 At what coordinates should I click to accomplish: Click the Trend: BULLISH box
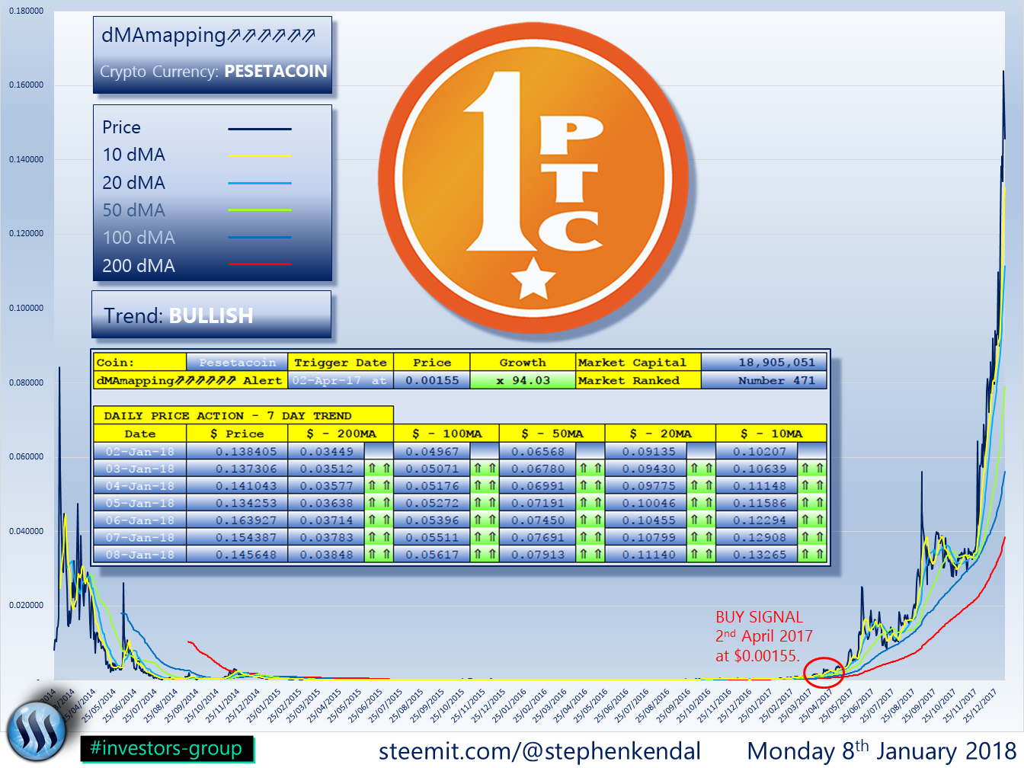pyautogui.click(x=212, y=314)
